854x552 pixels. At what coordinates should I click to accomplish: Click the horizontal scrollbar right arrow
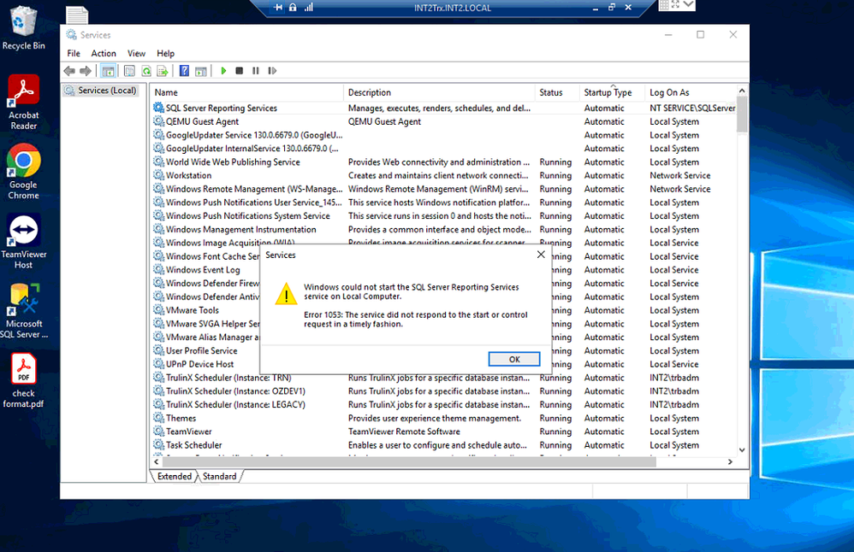click(731, 461)
